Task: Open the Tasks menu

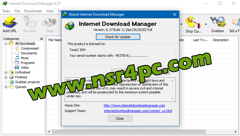Action: 6,11
